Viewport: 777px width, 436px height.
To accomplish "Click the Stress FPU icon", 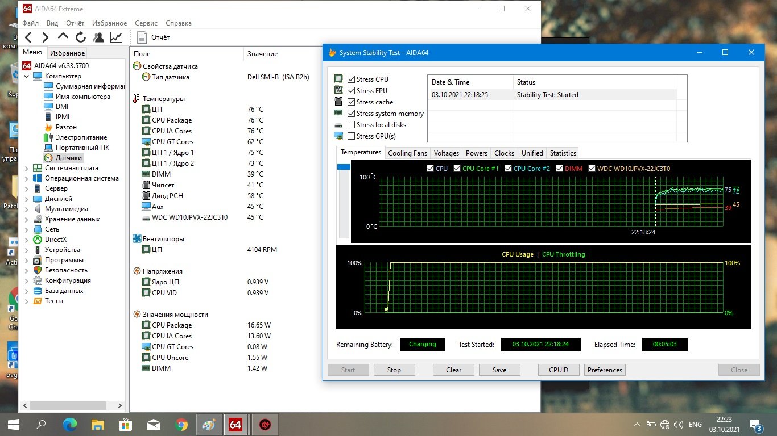I will (x=338, y=90).
